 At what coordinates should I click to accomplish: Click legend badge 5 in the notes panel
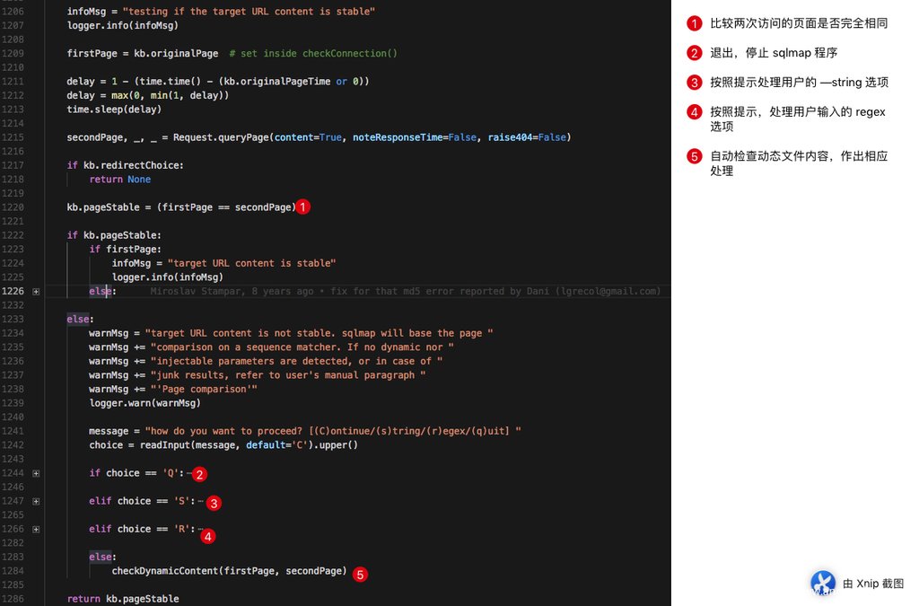coord(694,156)
